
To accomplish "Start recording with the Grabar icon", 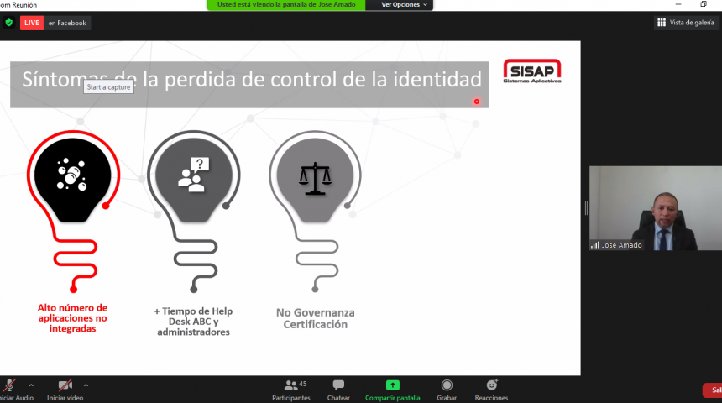I will click(x=447, y=385).
